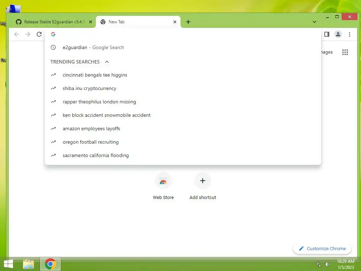Open the profile avatar menu
This screenshot has height=271, width=361.
pyautogui.click(x=338, y=34)
